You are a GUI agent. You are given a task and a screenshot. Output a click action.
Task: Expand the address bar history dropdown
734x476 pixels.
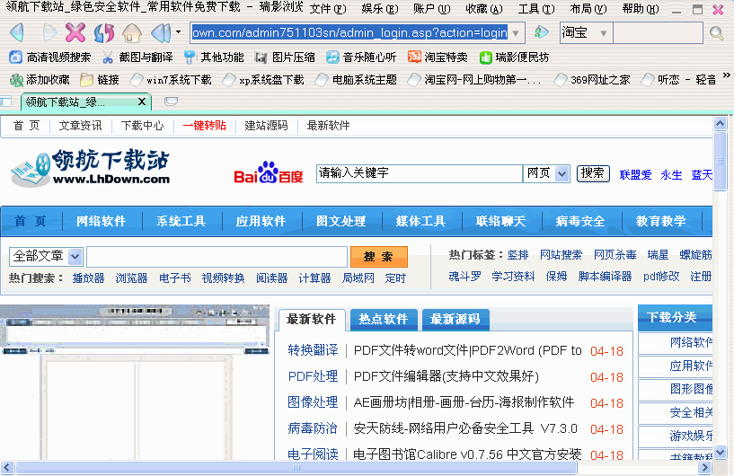[x=516, y=32]
